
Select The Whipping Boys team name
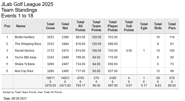pos(28,44)
